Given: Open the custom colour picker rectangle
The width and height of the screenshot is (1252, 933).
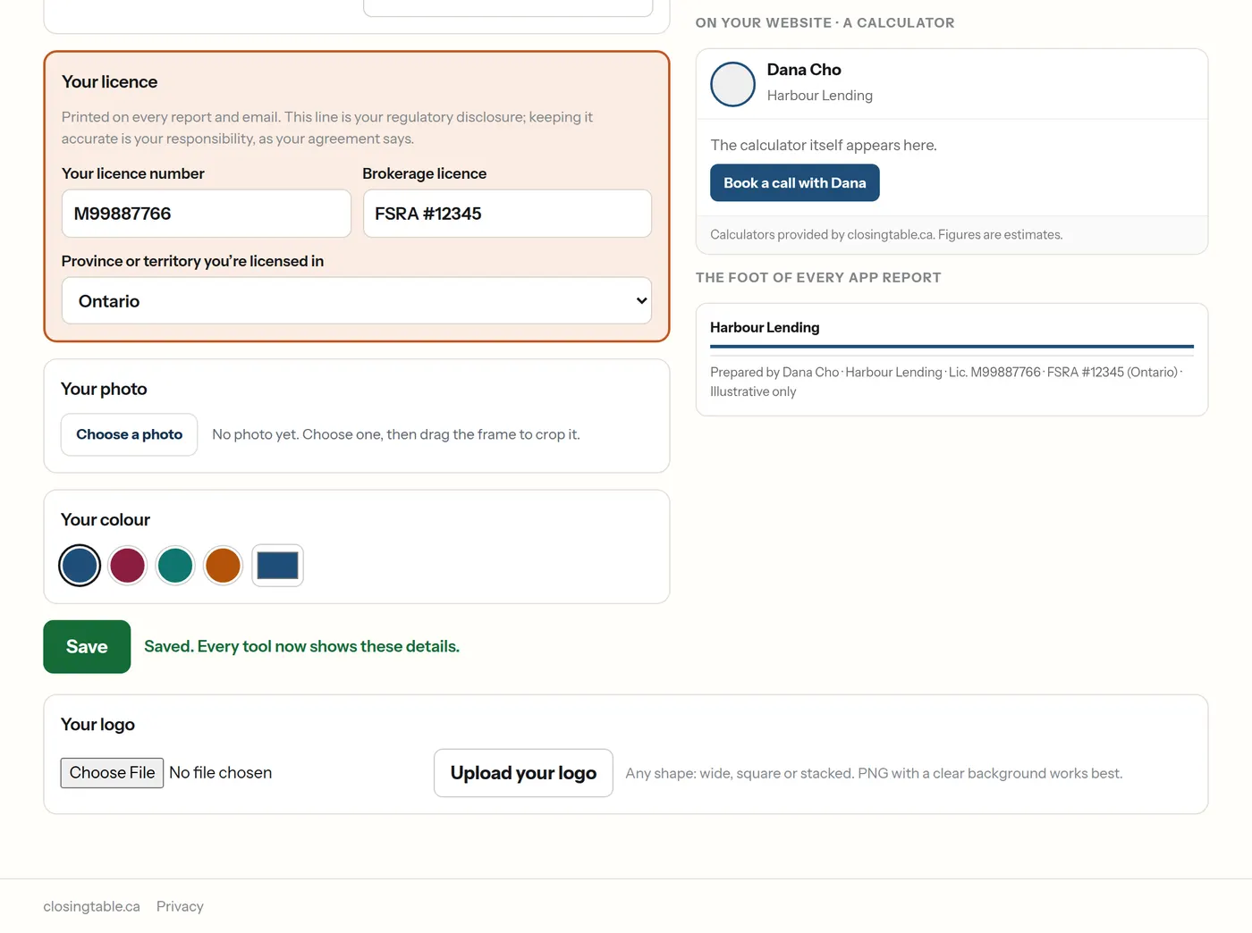Looking at the screenshot, I should click(x=277, y=566).
